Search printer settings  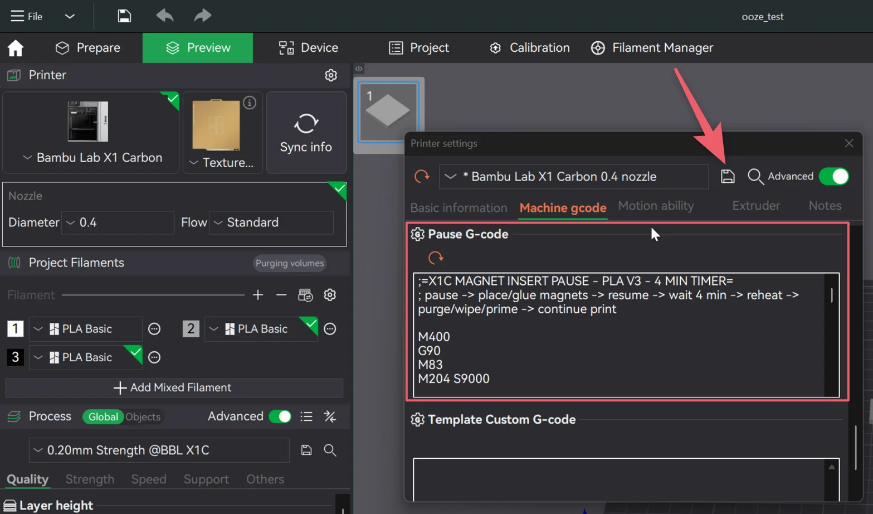pos(755,177)
